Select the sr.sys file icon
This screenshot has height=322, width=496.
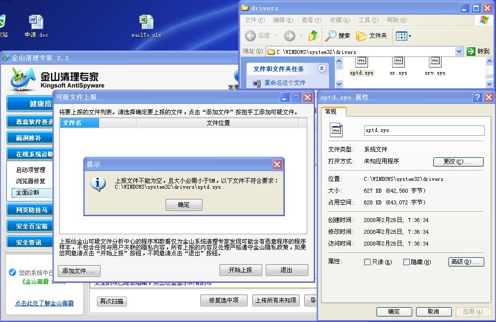click(398, 67)
